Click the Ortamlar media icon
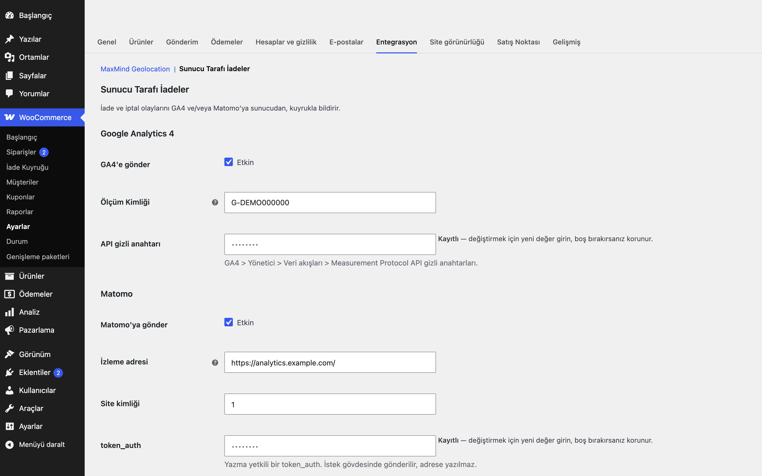Screen dimensions: 762x476 [10, 57]
